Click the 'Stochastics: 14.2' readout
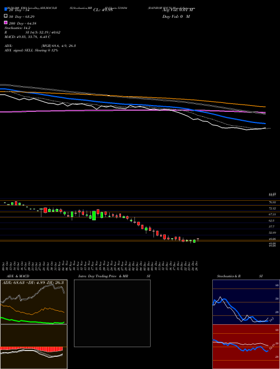Image resolution: width=280 pixels, height=369 pixels. click(x=16, y=28)
